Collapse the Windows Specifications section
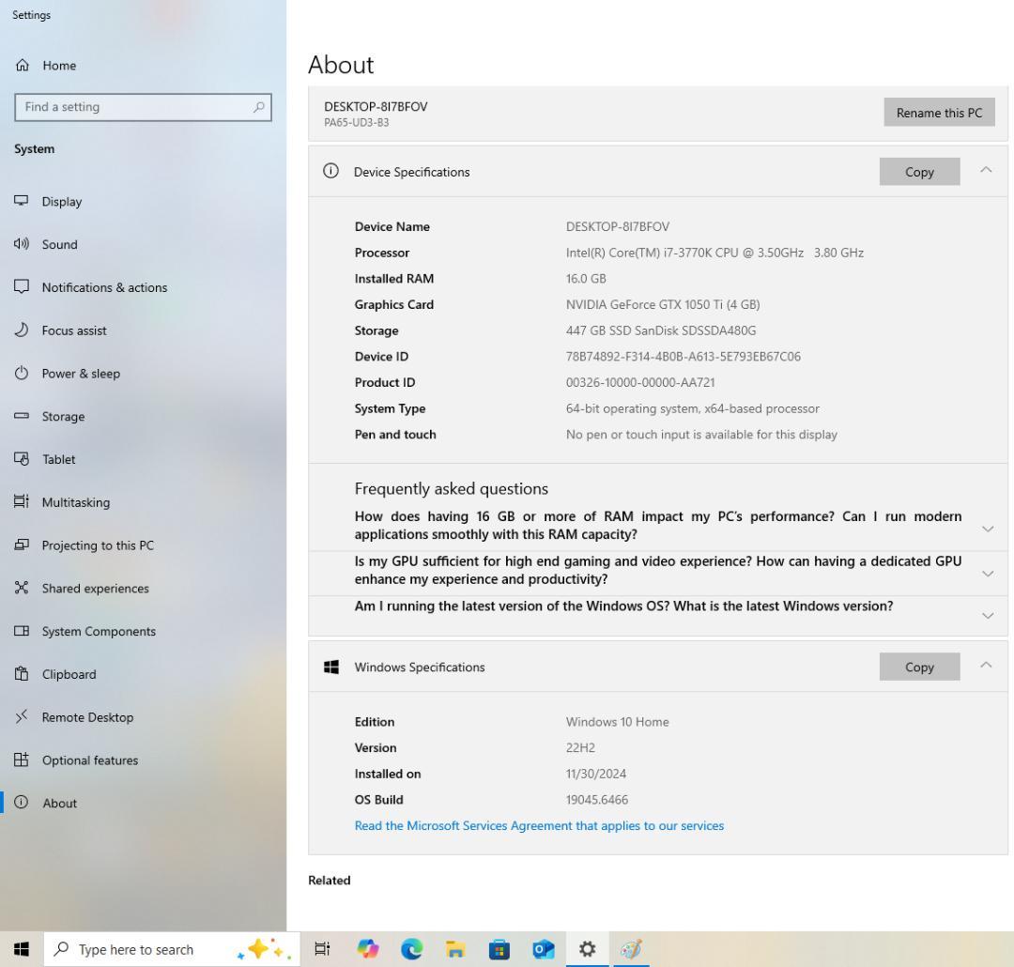This screenshot has width=1014, height=967. (986, 666)
